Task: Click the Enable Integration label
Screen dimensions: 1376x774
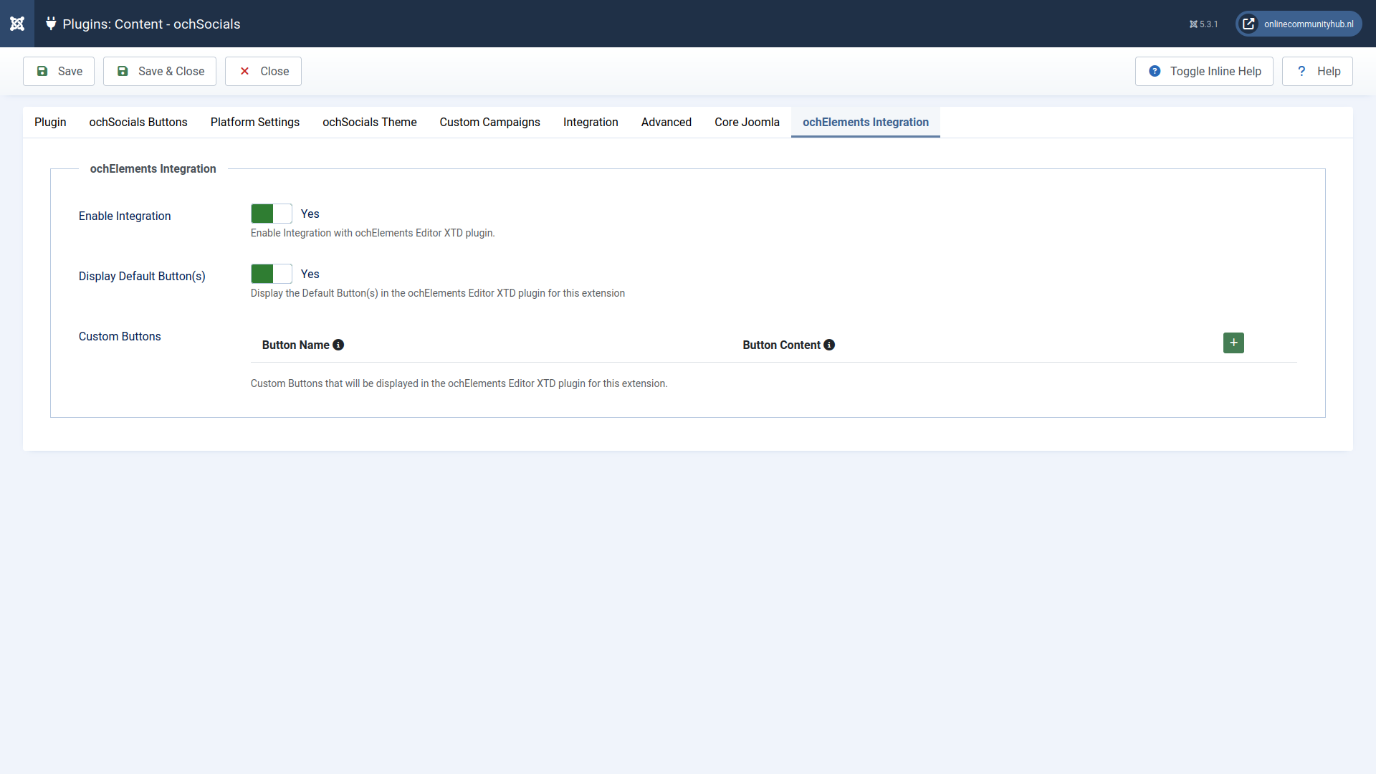Action: (x=125, y=216)
